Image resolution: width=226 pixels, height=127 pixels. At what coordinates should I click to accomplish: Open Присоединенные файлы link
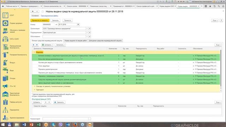pos(49,16)
